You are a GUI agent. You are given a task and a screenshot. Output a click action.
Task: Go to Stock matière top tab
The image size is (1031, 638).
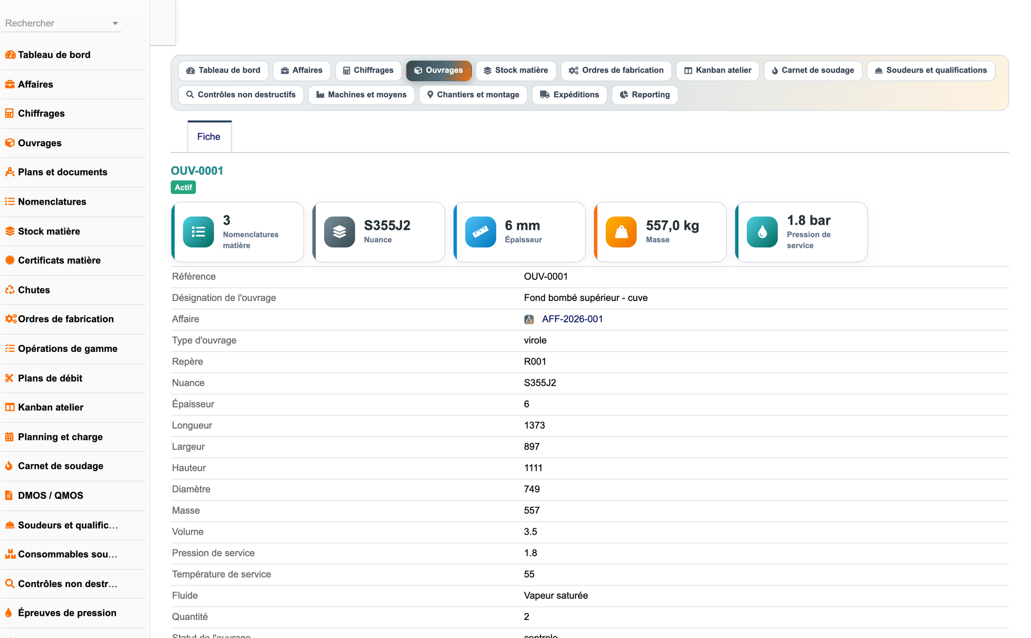[x=516, y=70]
